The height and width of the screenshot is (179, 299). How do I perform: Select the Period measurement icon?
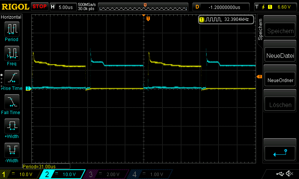point(12,29)
